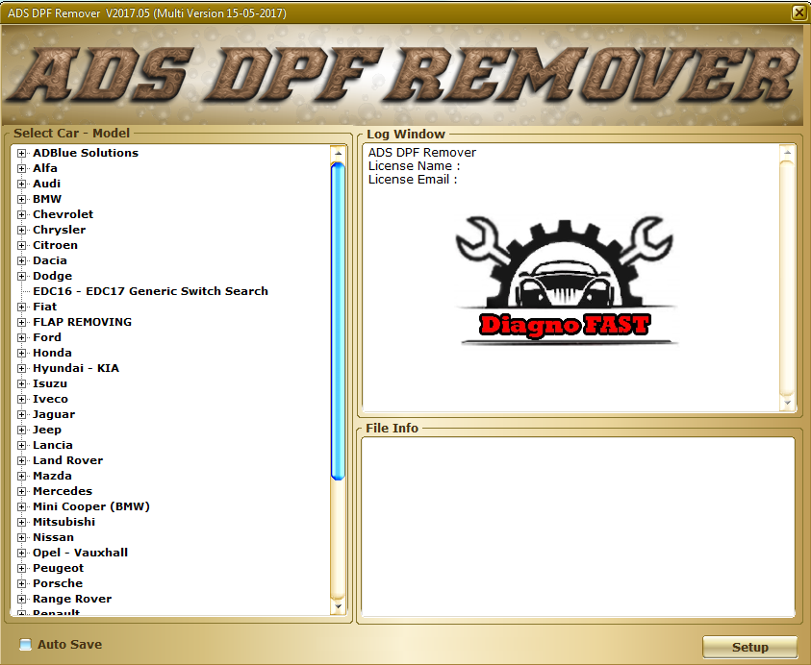Expand the Dodge tree node
The width and height of the screenshot is (811, 665).
coord(22,276)
